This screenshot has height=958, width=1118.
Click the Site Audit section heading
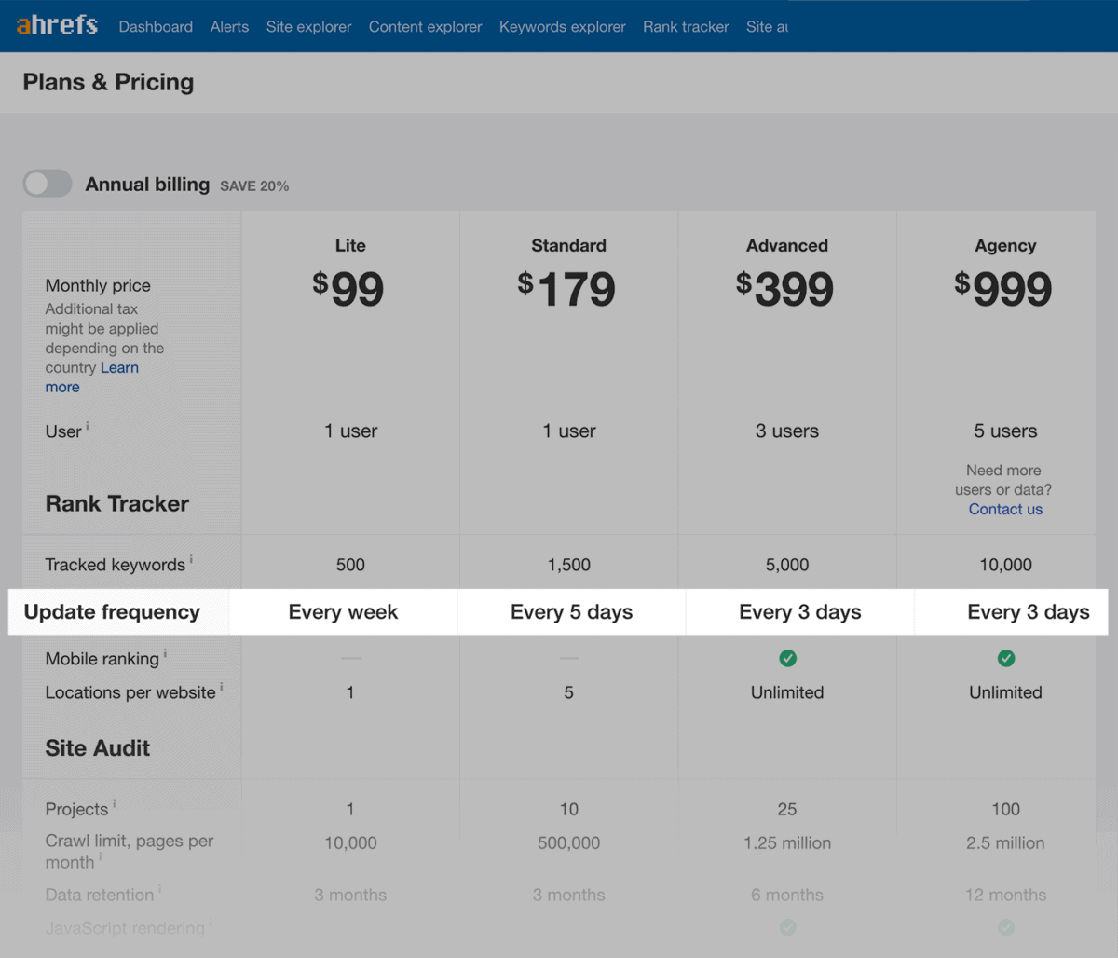click(x=98, y=748)
